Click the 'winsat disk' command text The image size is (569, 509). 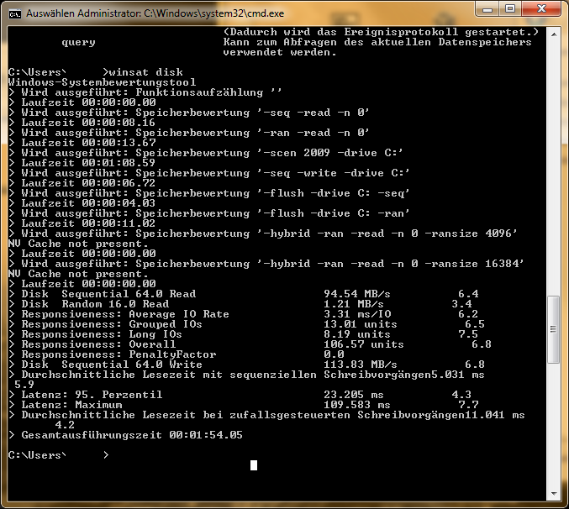point(146,72)
